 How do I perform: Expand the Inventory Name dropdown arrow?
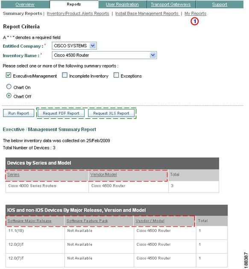coord(153,55)
